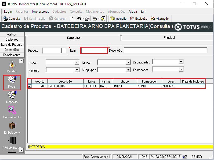The image size is (214, 160).
Task: Expand the Subgrupo dropdown
Action: tap(128, 70)
